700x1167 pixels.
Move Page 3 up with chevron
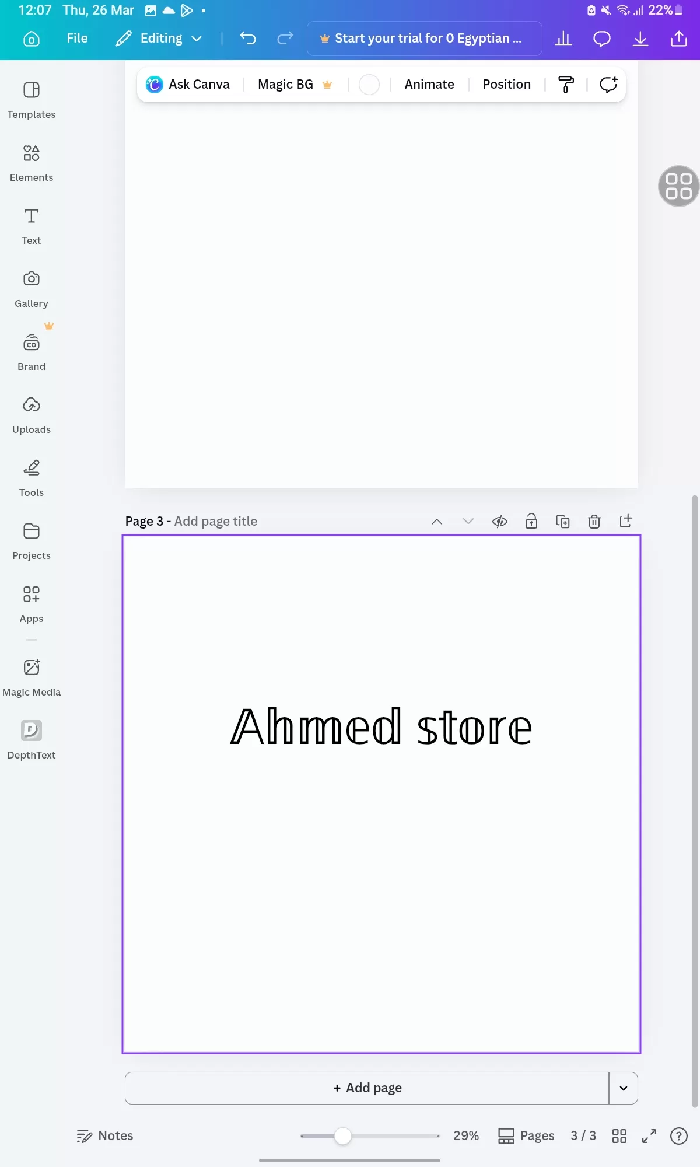tap(436, 521)
